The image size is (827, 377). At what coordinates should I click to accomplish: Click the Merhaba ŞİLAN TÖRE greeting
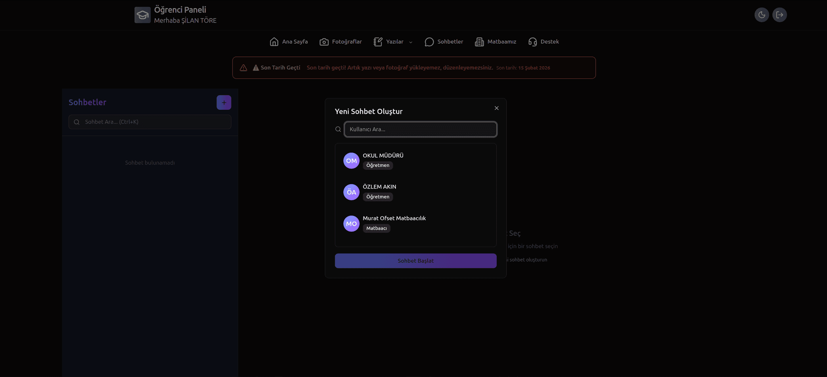coord(185,21)
